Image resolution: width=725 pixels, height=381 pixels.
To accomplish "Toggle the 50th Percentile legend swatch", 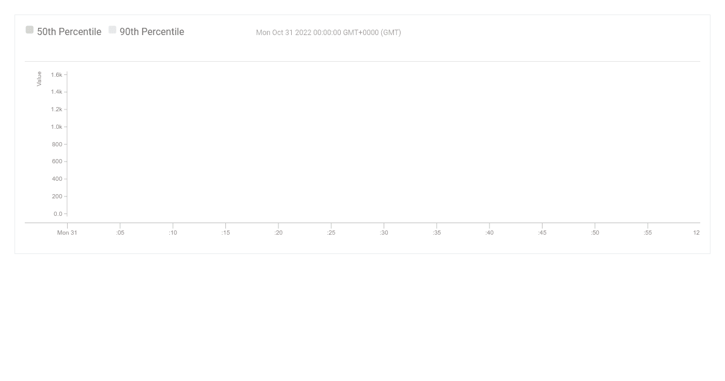I will click(30, 30).
